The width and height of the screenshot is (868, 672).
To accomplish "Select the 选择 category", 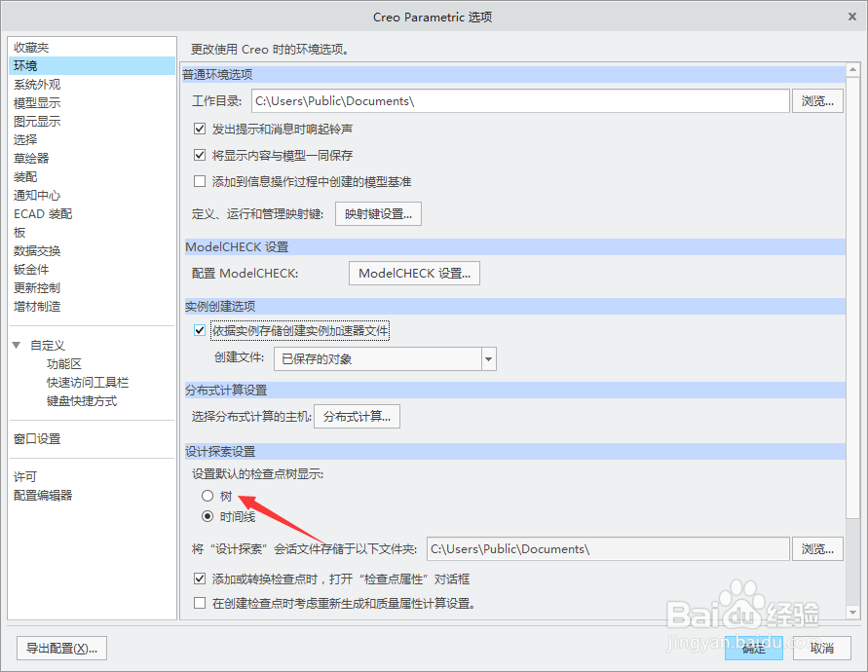I will (x=25, y=140).
